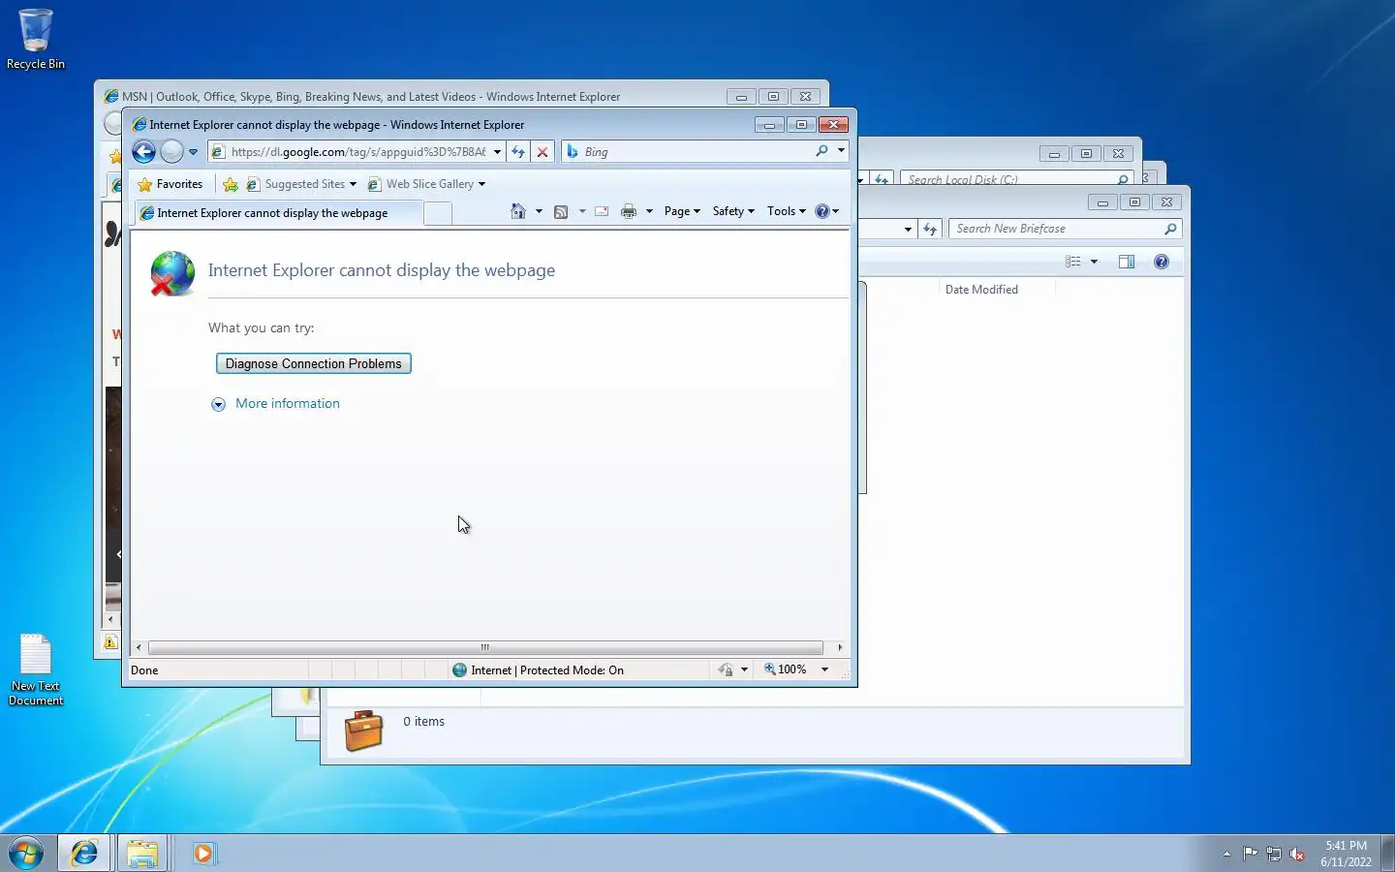Expand the Web Slice Gallery dropdown arrow
Image resolution: width=1395 pixels, height=872 pixels.
(481, 184)
